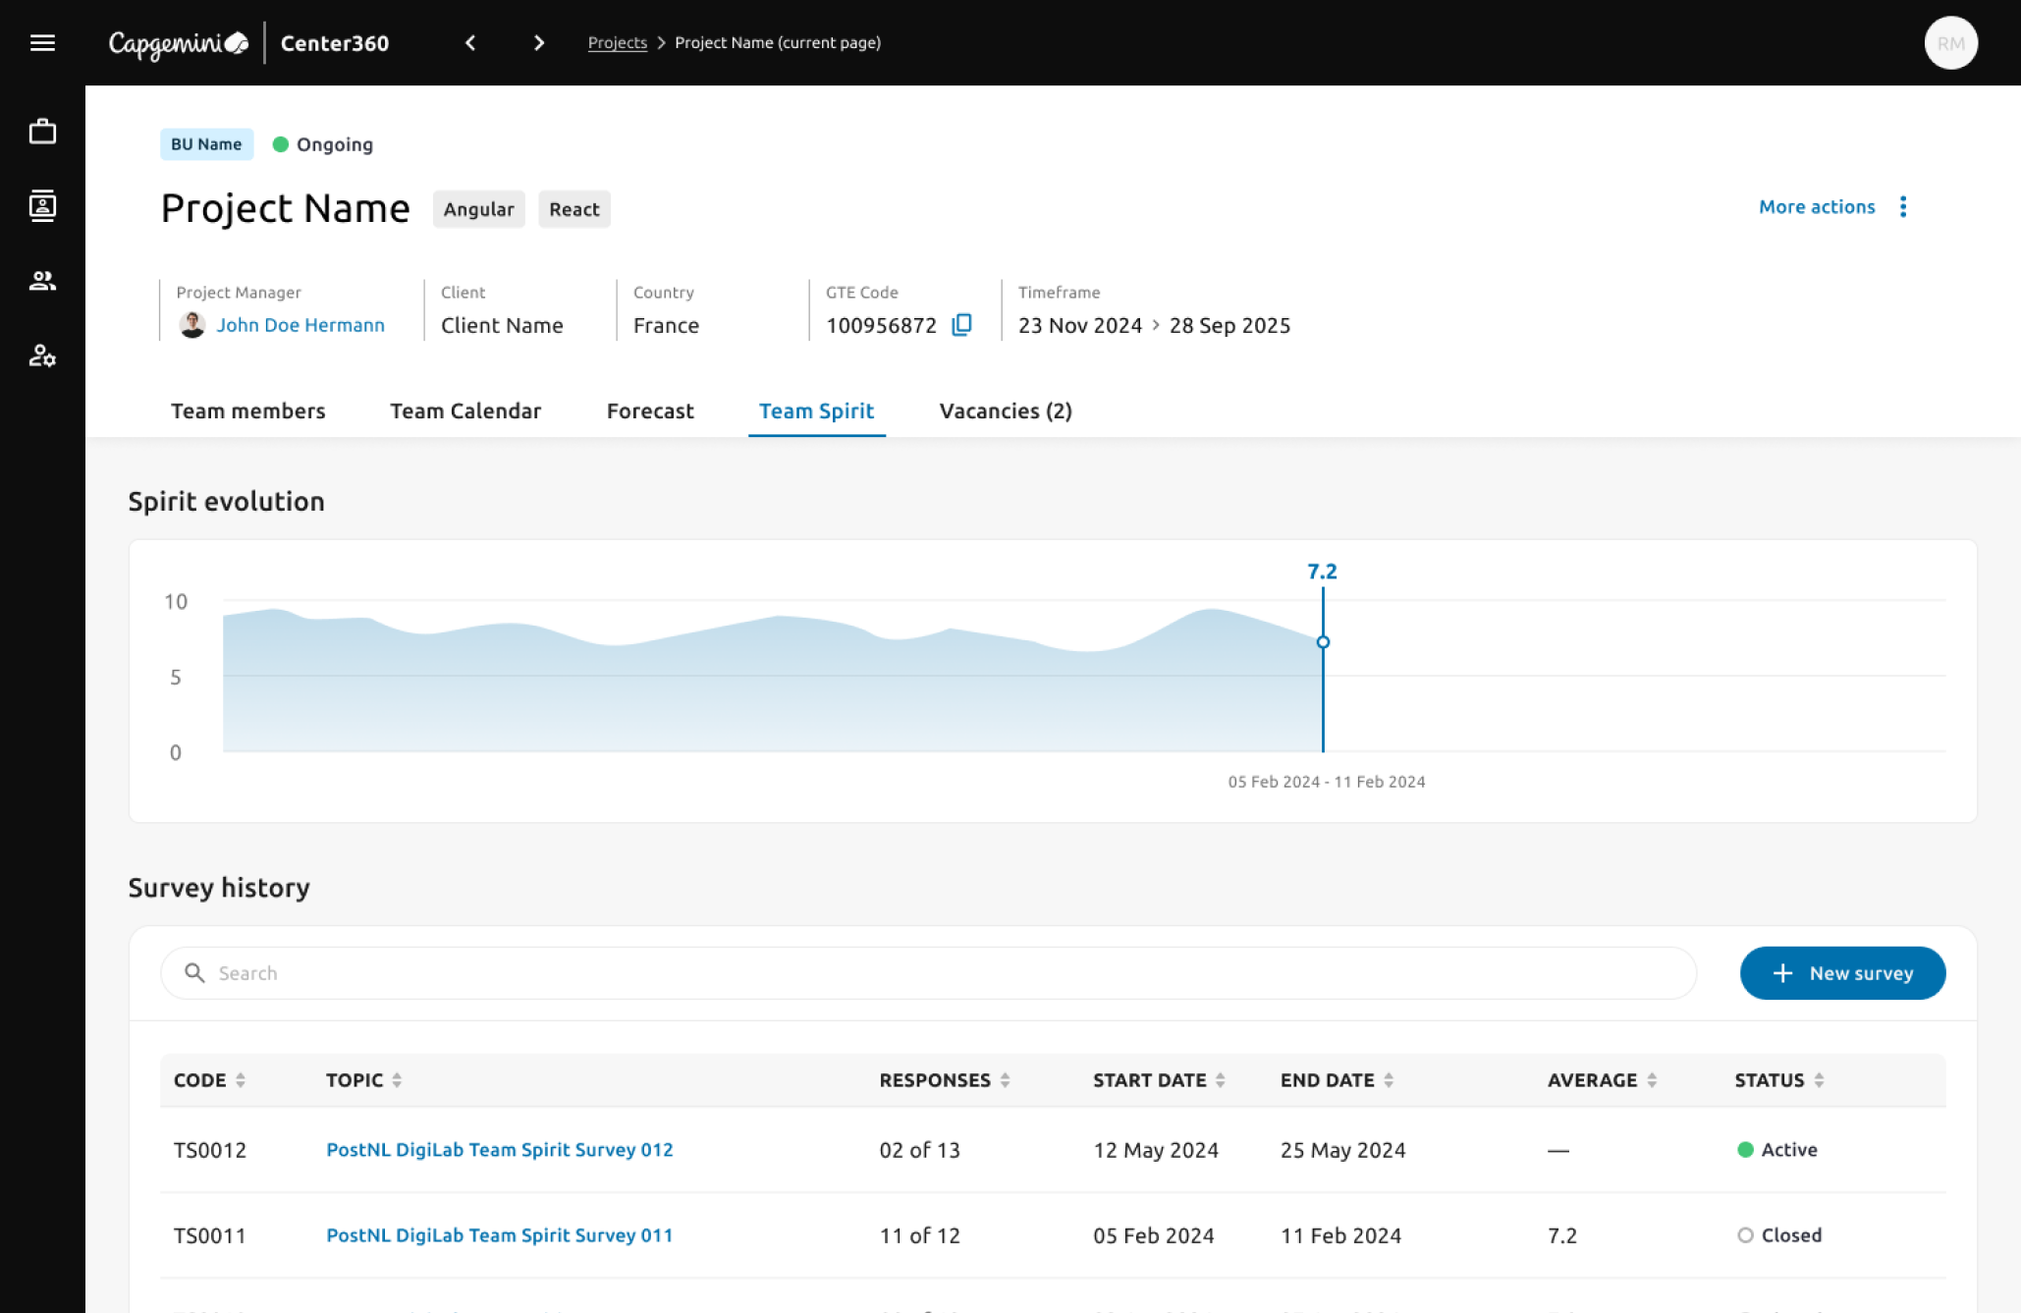Image resolution: width=2021 pixels, height=1313 pixels.
Task: Open the RM user avatar
Action: (x=1950, y=43)
